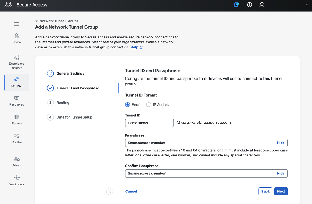This screenshot has height=204, width=312.
Task: Click the Tunnel ID input field
Action: coord(149,123)
